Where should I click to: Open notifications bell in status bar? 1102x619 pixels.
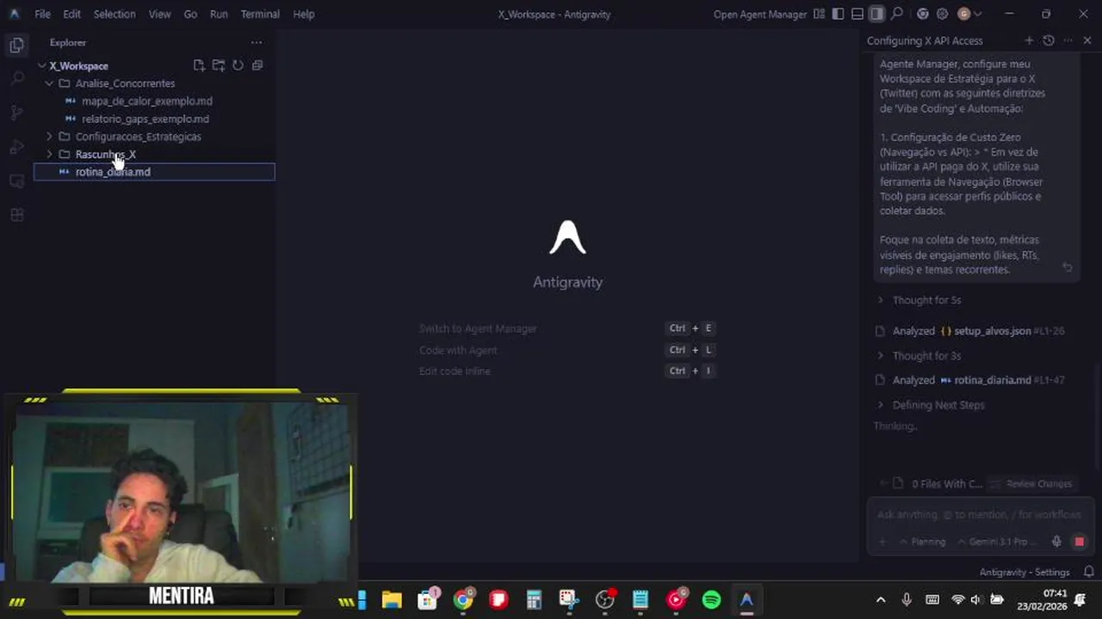pos(1089,572)
